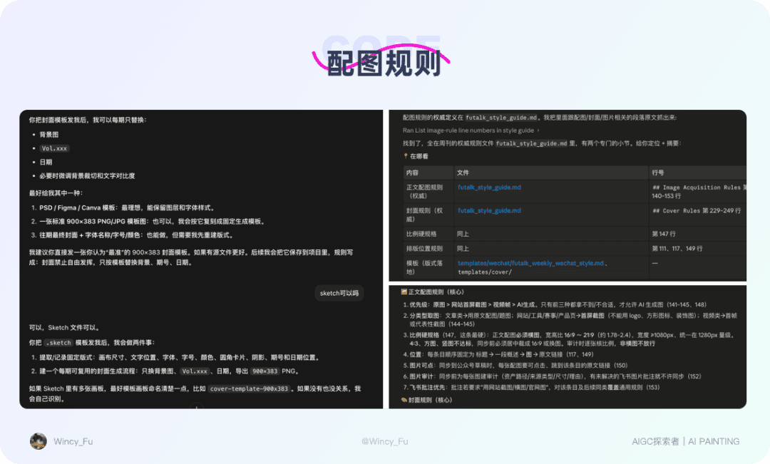Click the picture icon beside 正文配图规则（核心）
The width and height of the screenshot is (770, 464).
404,292
